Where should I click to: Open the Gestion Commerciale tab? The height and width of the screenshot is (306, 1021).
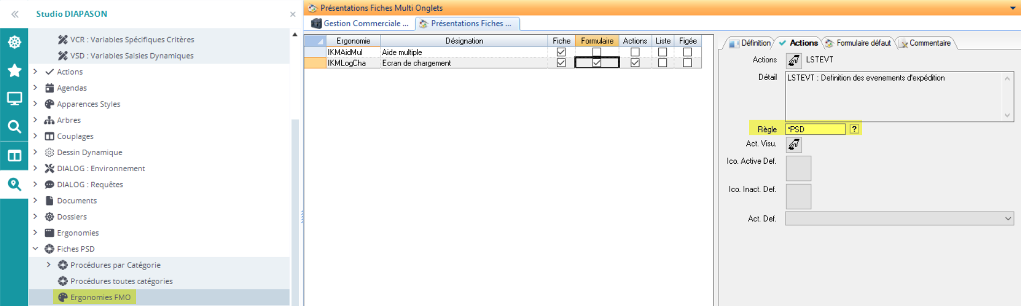pos(361,24)
